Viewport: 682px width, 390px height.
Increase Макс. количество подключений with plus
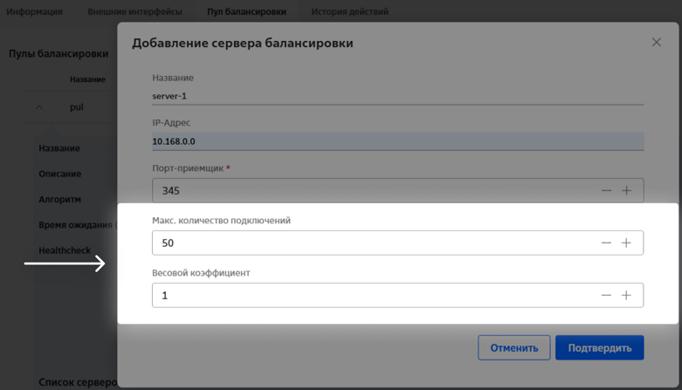pos(626,243)
